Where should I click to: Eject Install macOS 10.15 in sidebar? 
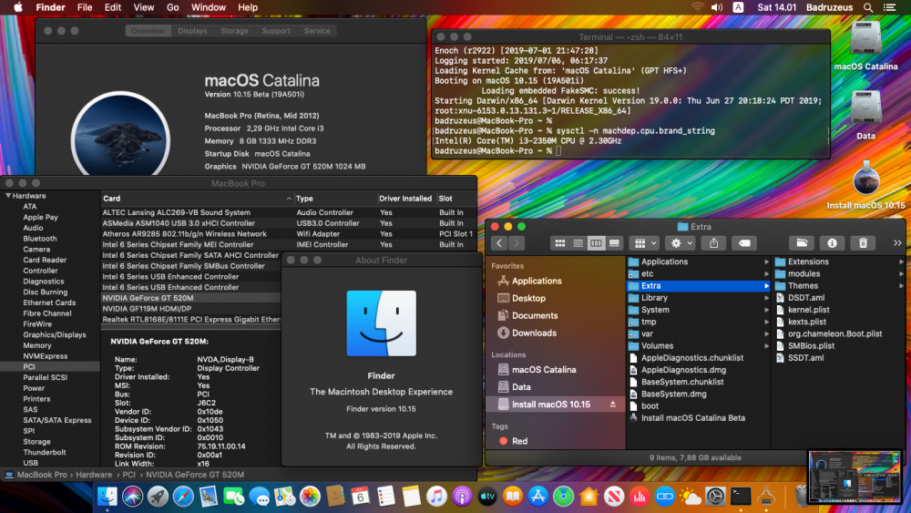pos(612,405)
